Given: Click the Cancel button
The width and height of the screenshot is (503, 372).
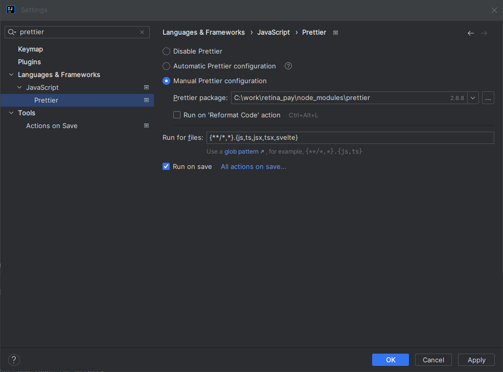Looking at the screenshot, I should pyautogui.click(x=433, y=360).
